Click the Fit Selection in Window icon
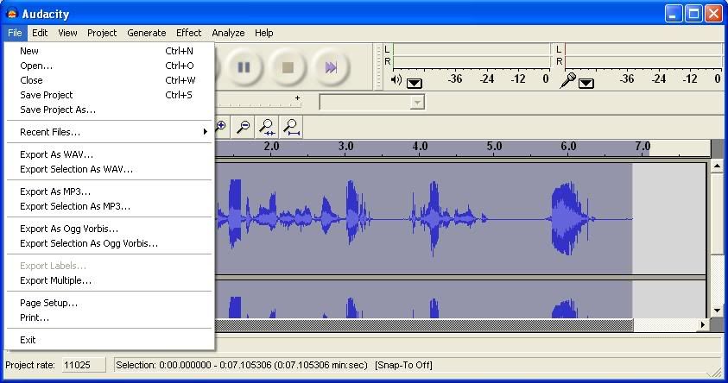The height and width of the screenshot is (383, 728). point(267,127)
